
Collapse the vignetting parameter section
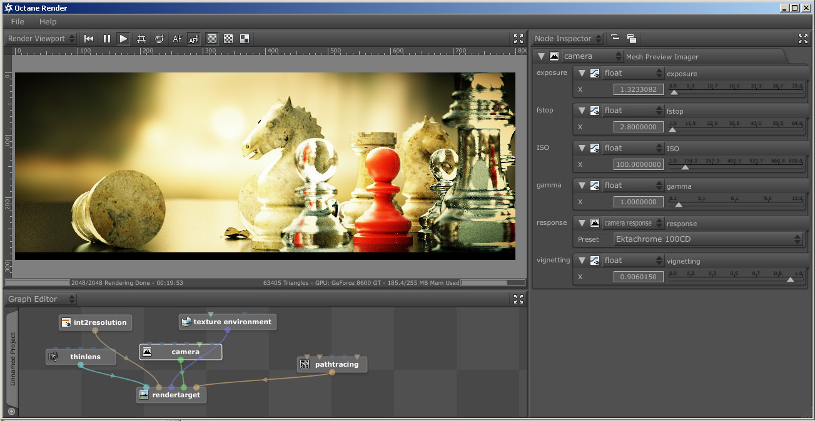tap(581, 260)
